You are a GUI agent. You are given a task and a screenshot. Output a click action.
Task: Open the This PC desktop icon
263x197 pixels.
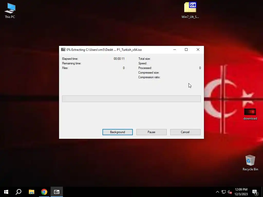pos(10,11)
